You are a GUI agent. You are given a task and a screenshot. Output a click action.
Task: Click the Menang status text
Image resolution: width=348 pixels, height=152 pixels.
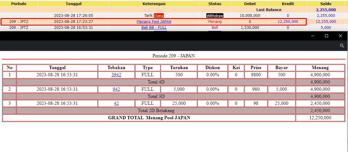point(215,22)
